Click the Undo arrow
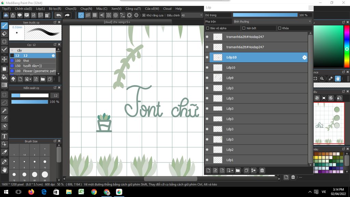350x197 pixels. point(58,15)
